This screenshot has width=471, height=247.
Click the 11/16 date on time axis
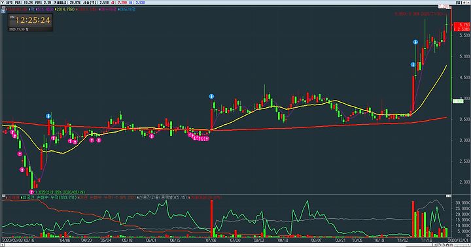[x=427, y=240]
